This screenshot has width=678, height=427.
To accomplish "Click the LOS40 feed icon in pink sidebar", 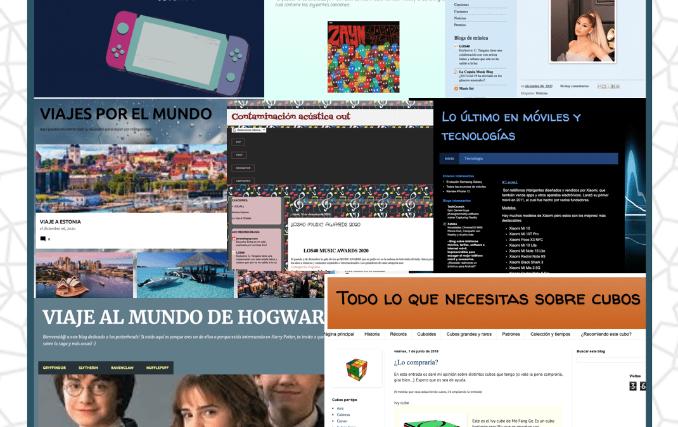I will pyautogui.click(x=233, y=252).
